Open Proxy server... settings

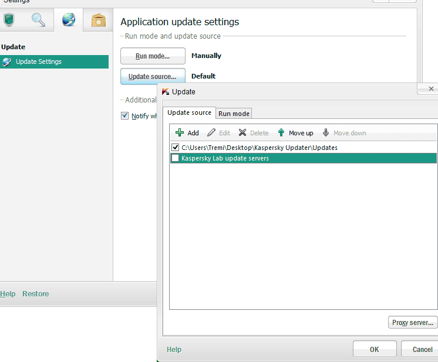tap(413, 322)
